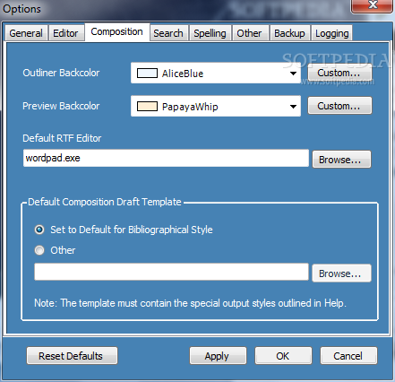Open the Backup tab
This screenshot has height=382, width=395.
click(289, 33)
